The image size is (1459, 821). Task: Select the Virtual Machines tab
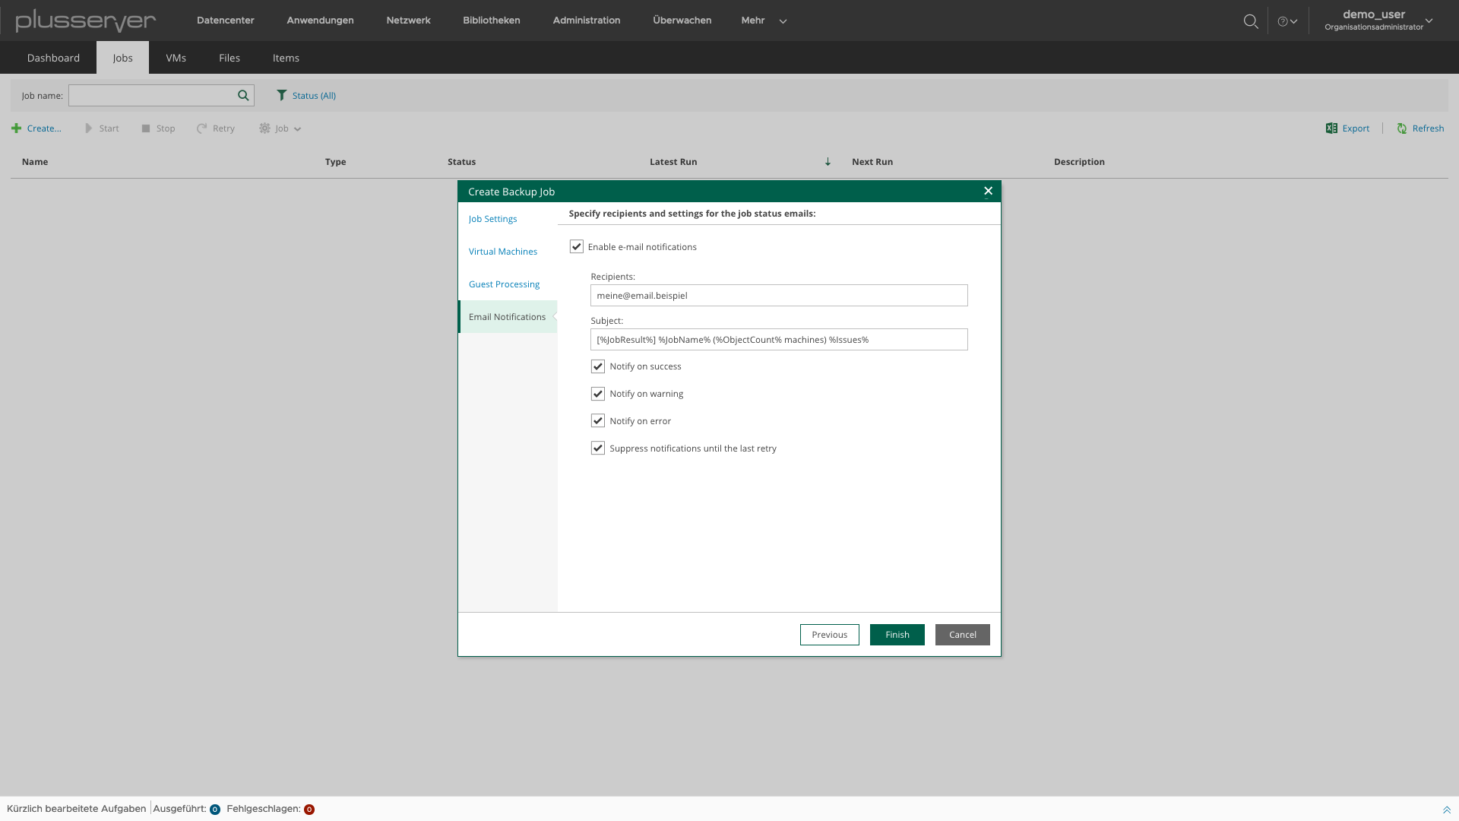pyautogui.click(x=503, y=251)
